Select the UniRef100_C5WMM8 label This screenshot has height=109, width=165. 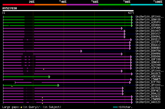coord(148,99)
